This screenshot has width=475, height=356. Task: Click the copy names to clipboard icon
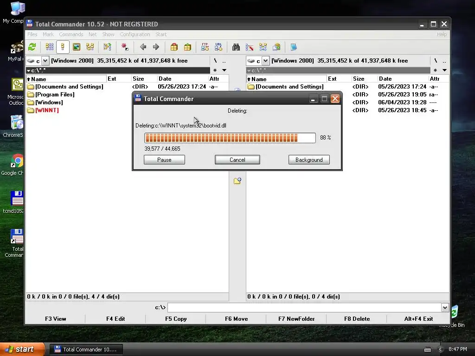click(x=276, y=47)
